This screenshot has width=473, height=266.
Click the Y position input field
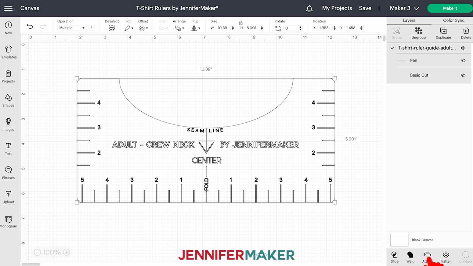click(x=352, y=28)
